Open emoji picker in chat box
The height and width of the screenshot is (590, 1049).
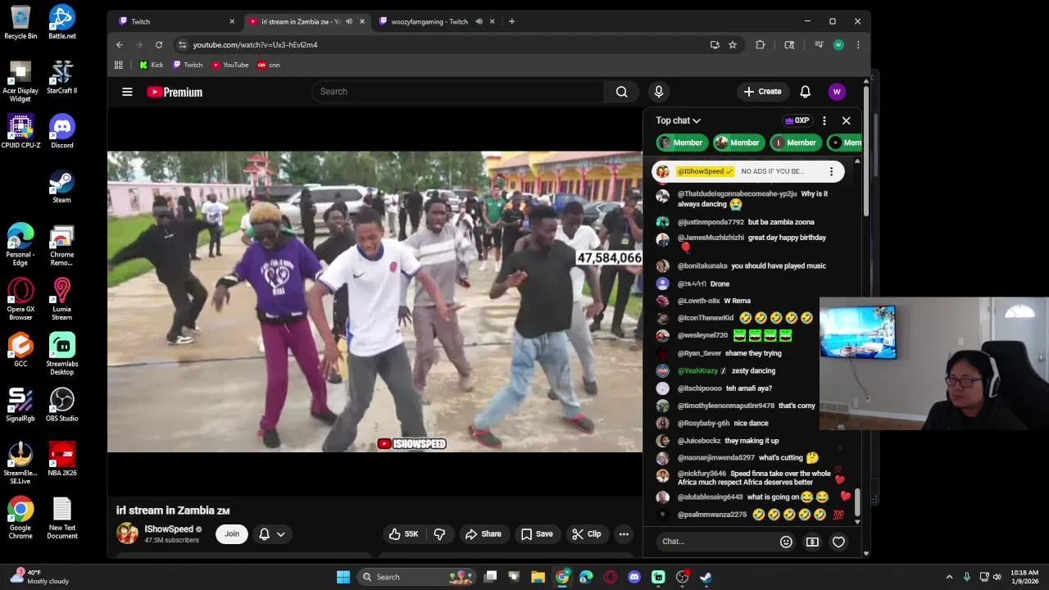tap(786, 542)
